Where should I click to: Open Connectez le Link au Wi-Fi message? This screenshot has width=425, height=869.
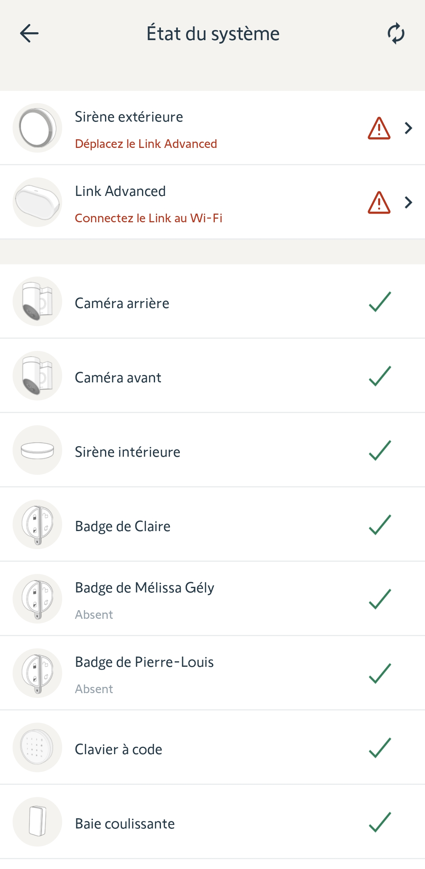148,218
